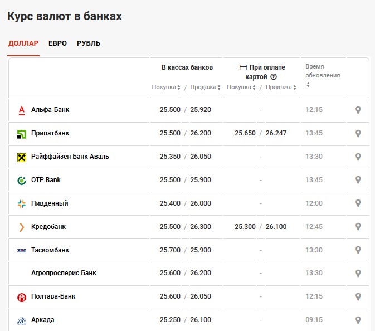375x331 pixels.
Task: Click the Пивденный logo icon
Action: 22,204
